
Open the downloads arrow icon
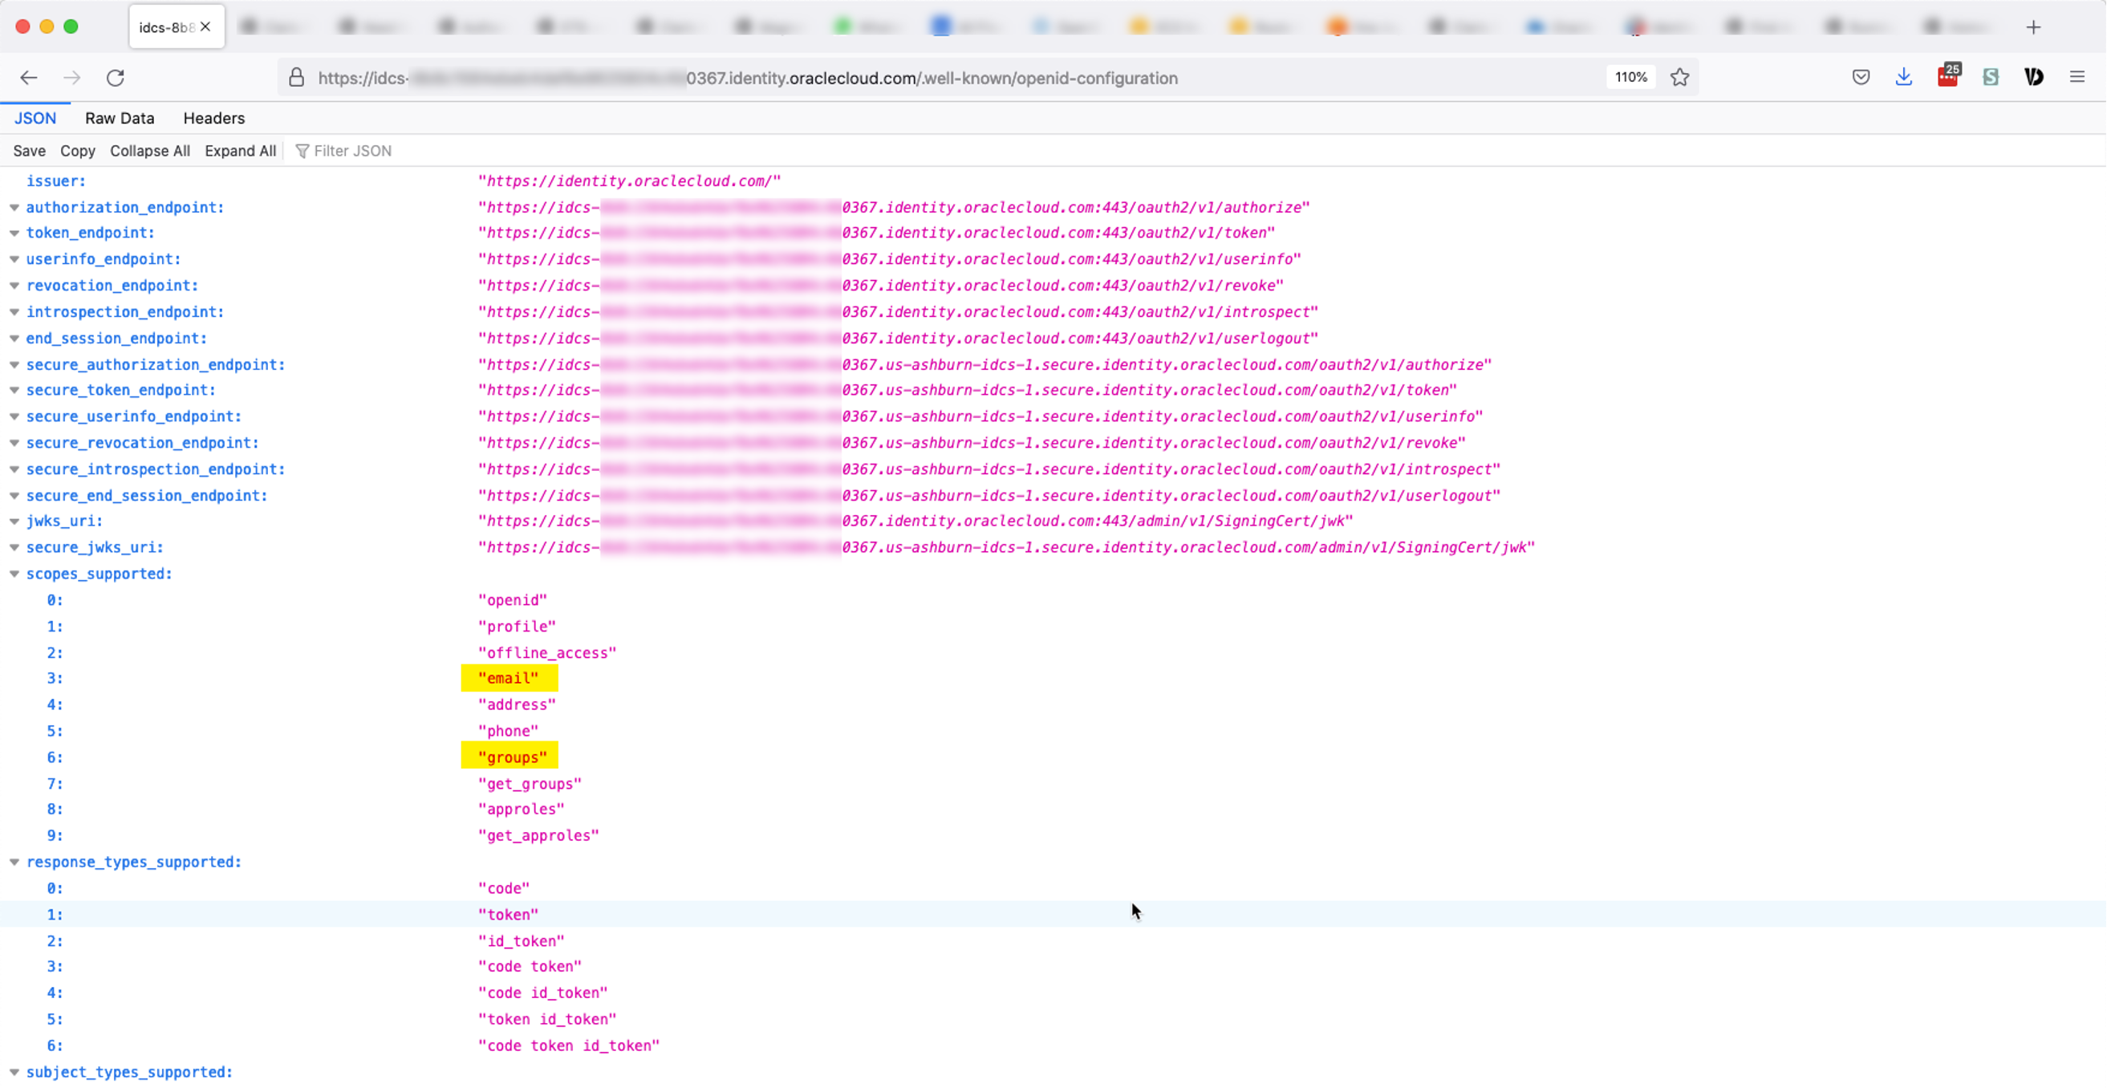coord(1903,78)
